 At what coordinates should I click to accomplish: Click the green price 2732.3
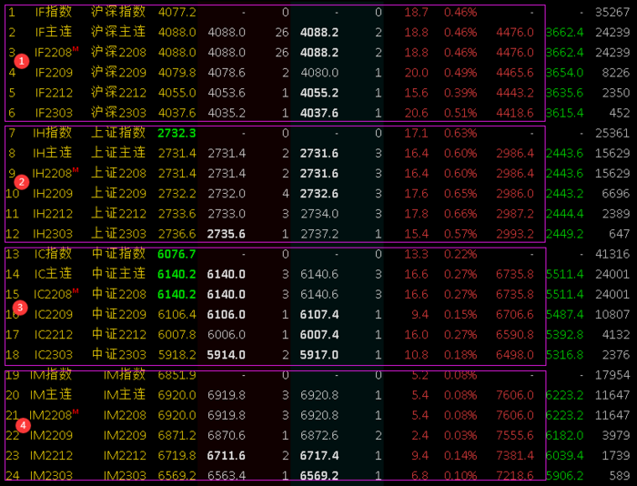[177, 133]
